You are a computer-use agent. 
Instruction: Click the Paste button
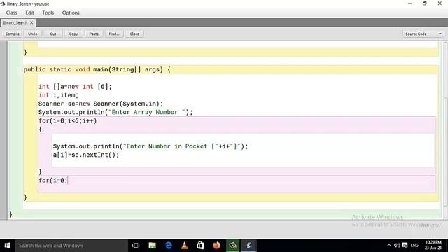click(94, 34)
